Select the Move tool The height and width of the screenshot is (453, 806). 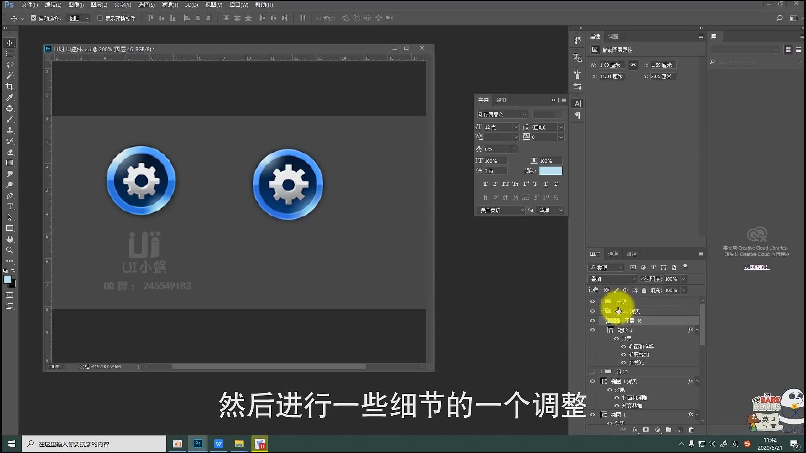tap(10, 43)
